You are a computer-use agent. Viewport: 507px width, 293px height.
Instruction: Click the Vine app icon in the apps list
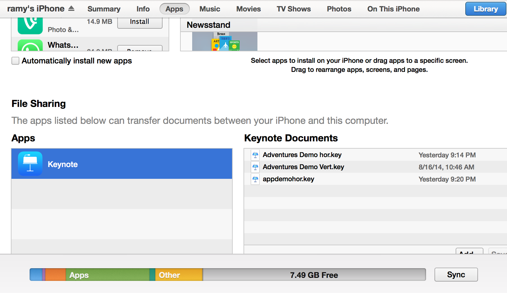coord(30,26)
